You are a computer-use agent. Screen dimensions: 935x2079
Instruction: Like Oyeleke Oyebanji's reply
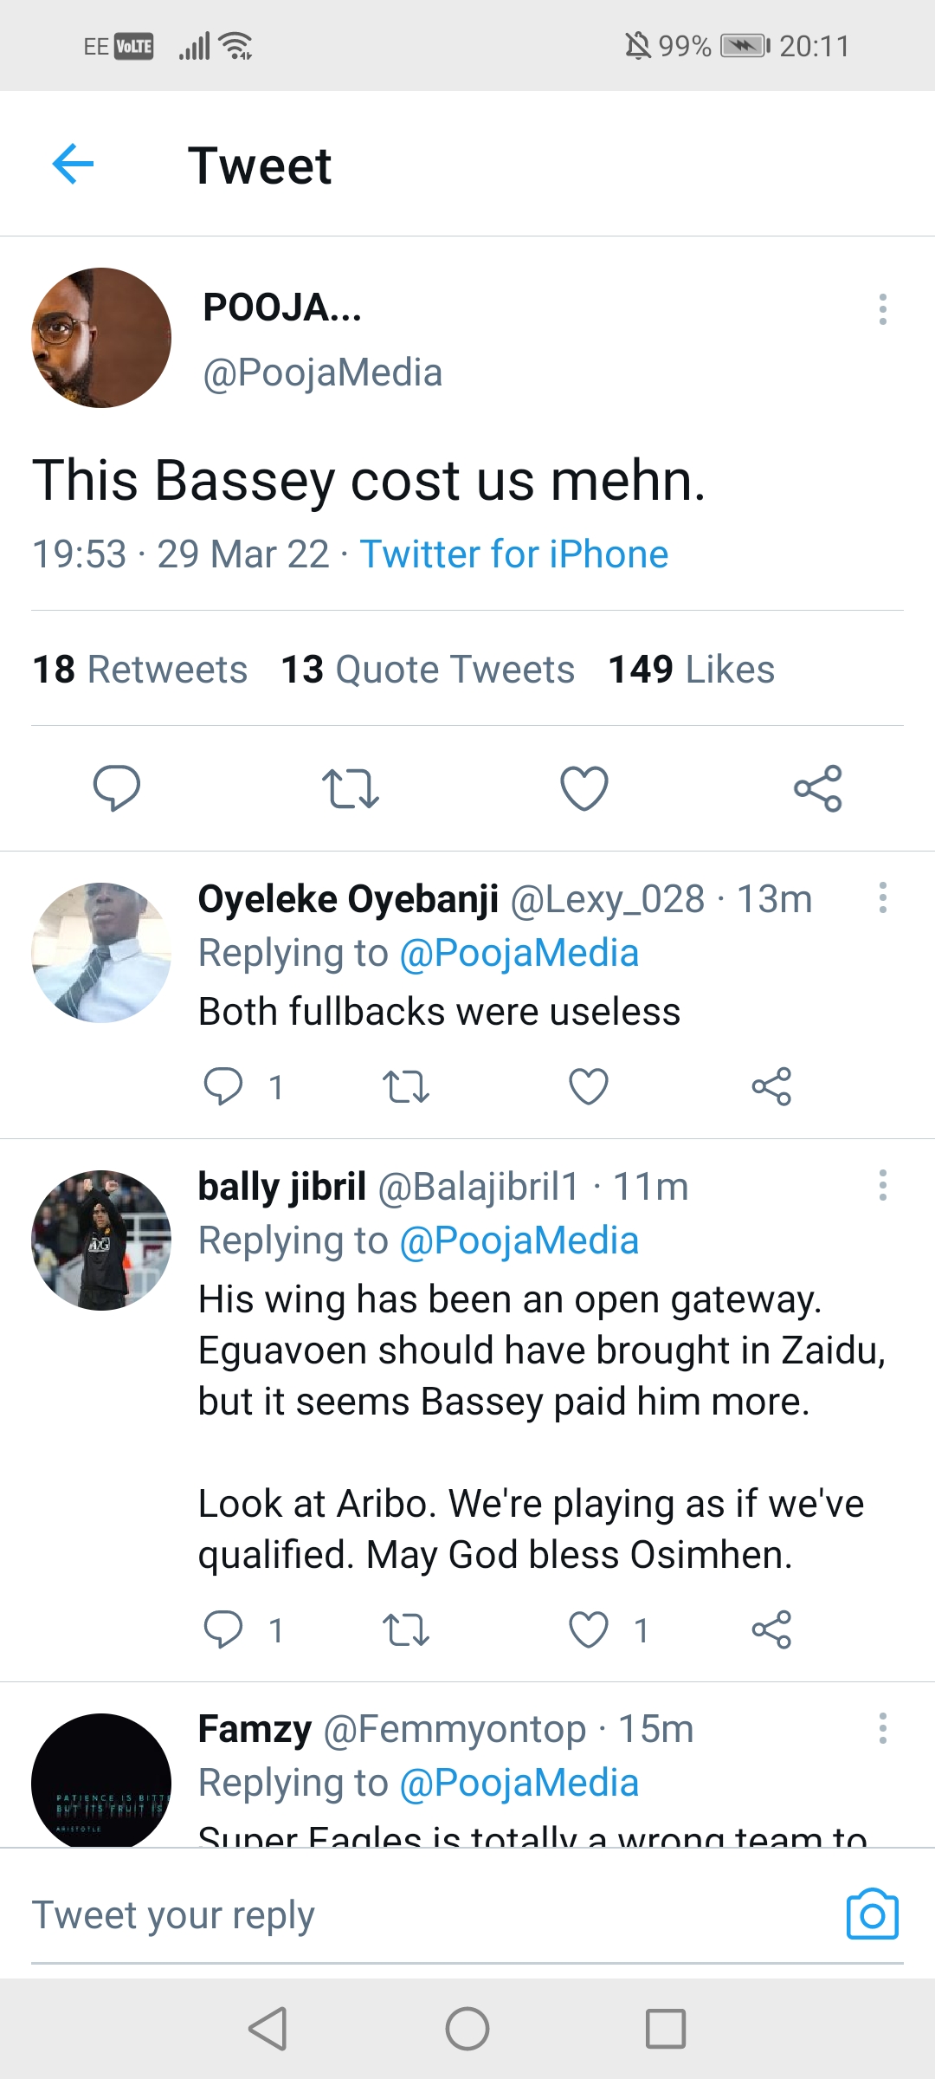[x=589, y=1086]
